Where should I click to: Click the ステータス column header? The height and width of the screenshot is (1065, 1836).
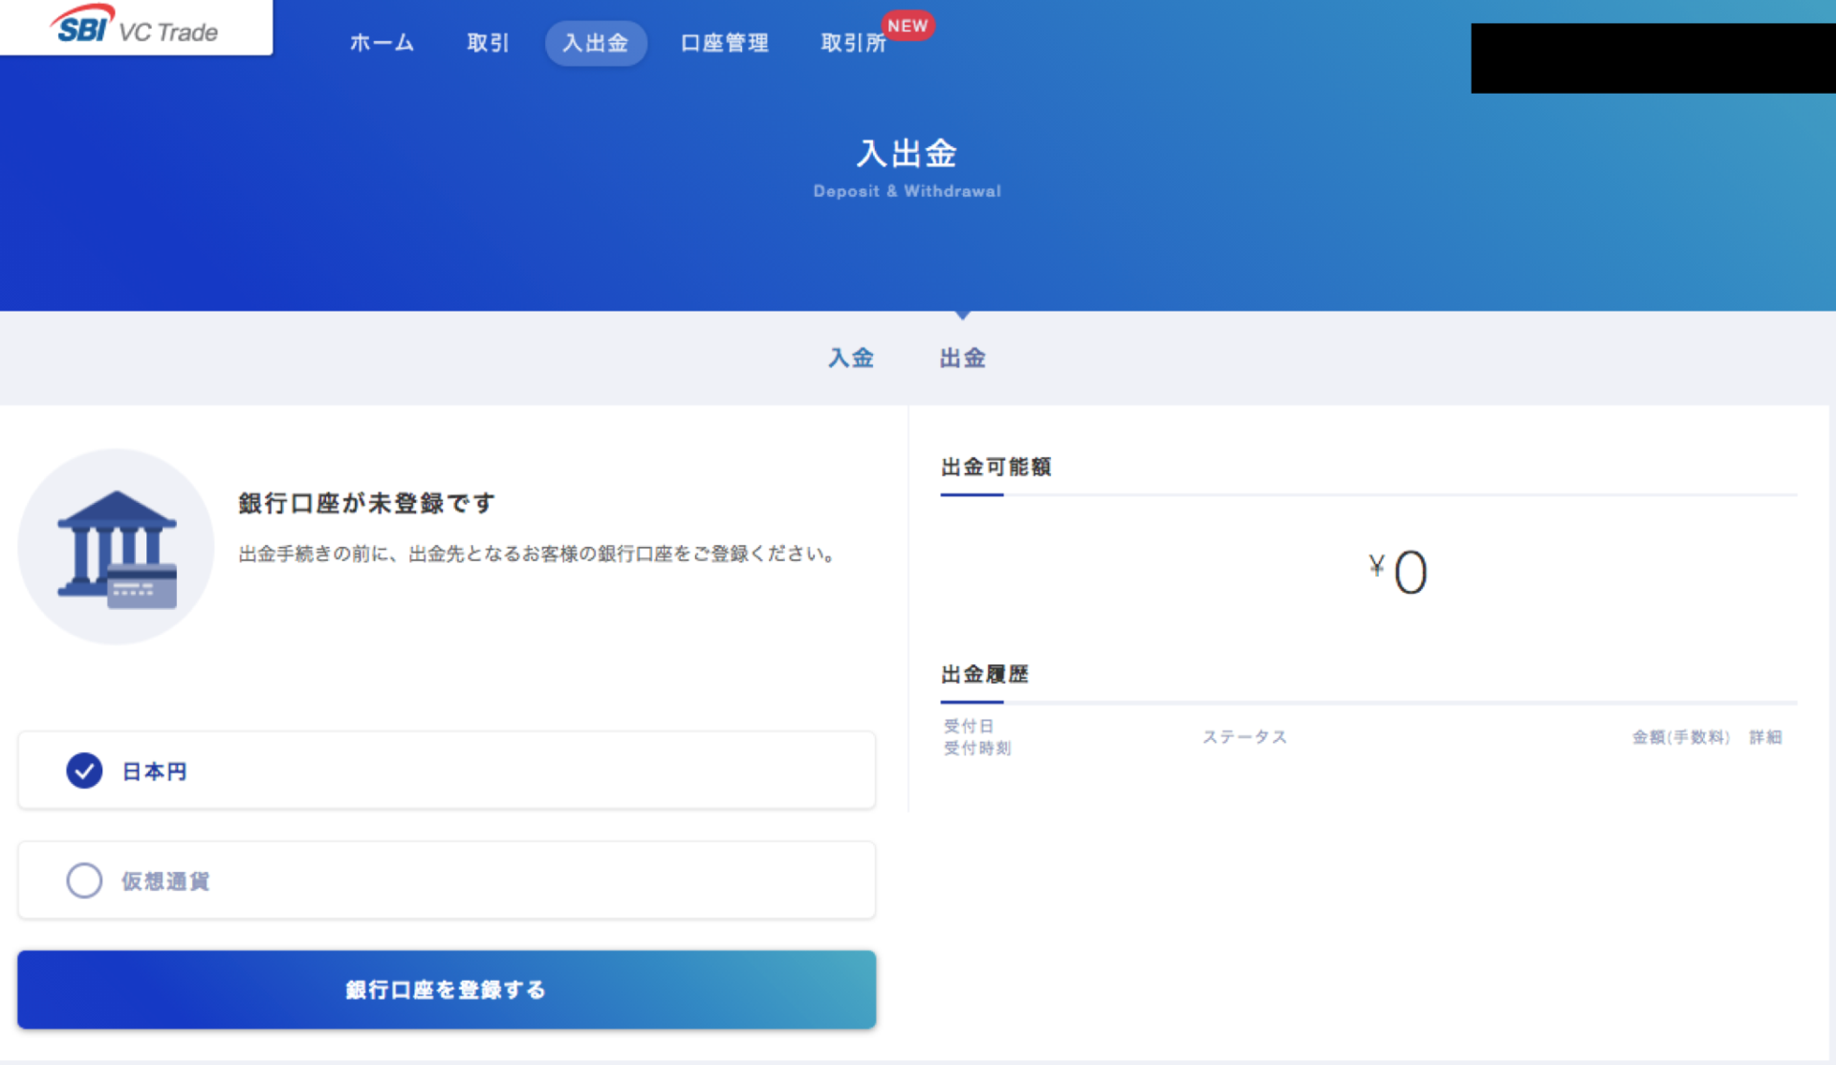(1244, 737)
